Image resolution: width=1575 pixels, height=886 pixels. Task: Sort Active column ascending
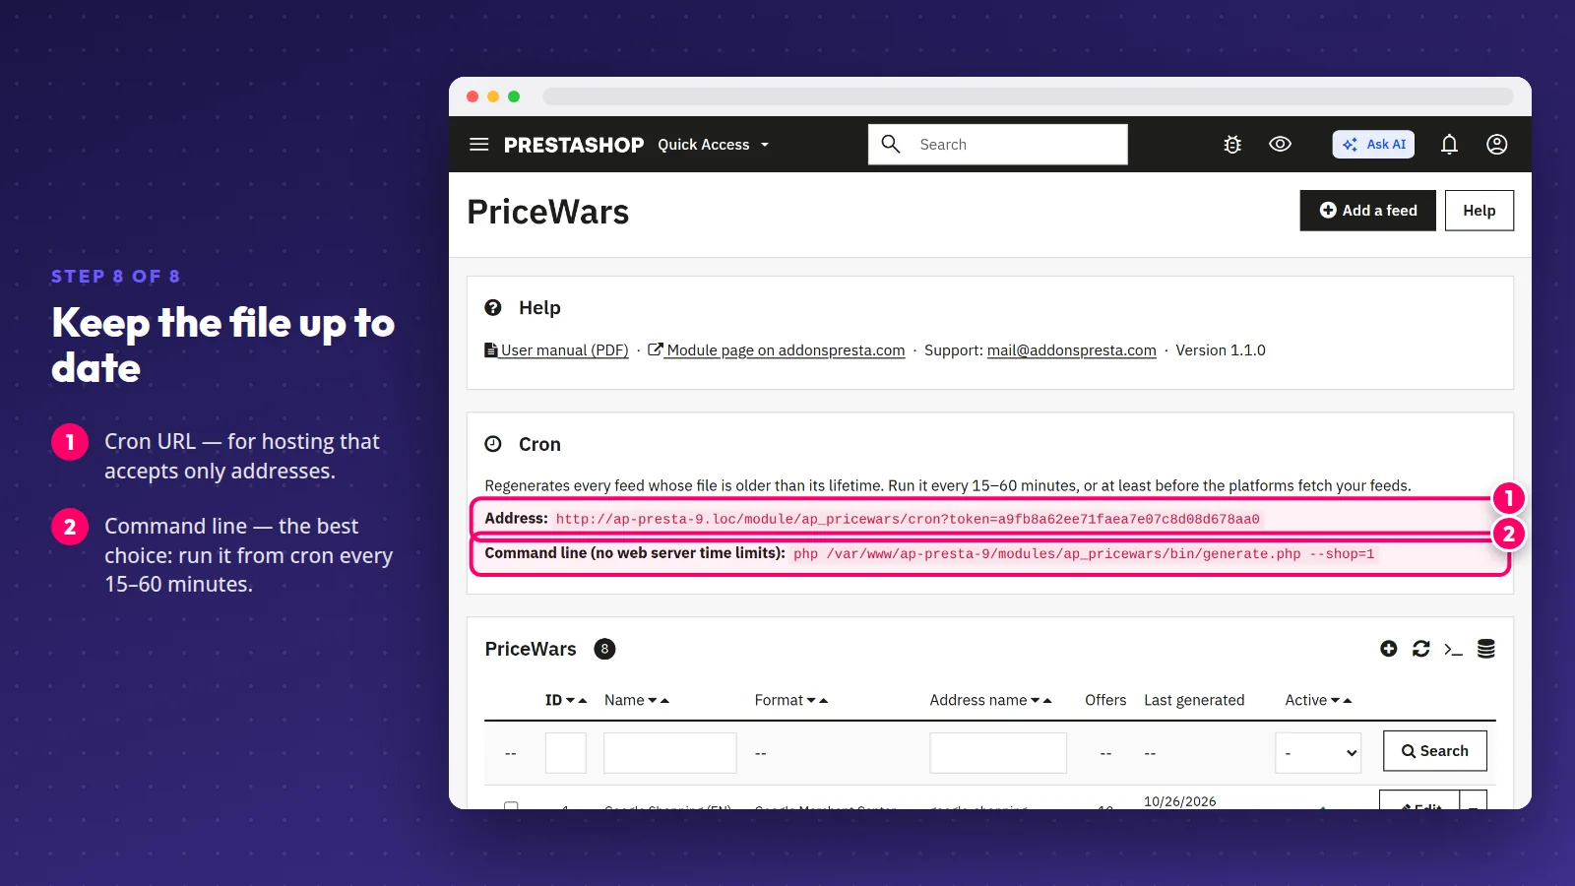pos(1348,700)
